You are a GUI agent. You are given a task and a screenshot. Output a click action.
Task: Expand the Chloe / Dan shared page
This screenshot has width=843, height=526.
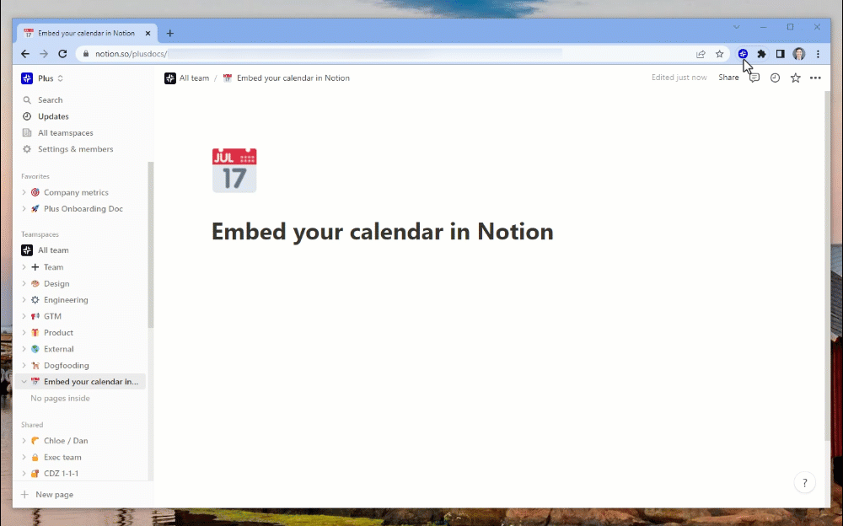23,440
